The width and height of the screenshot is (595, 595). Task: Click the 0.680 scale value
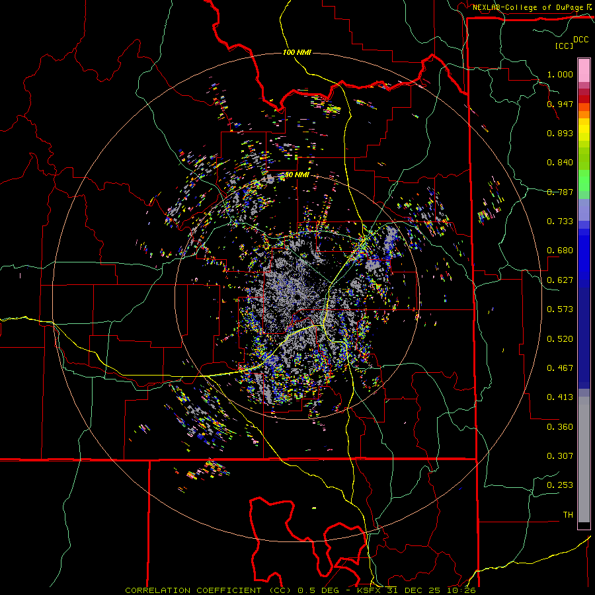[x=560, y=251]
